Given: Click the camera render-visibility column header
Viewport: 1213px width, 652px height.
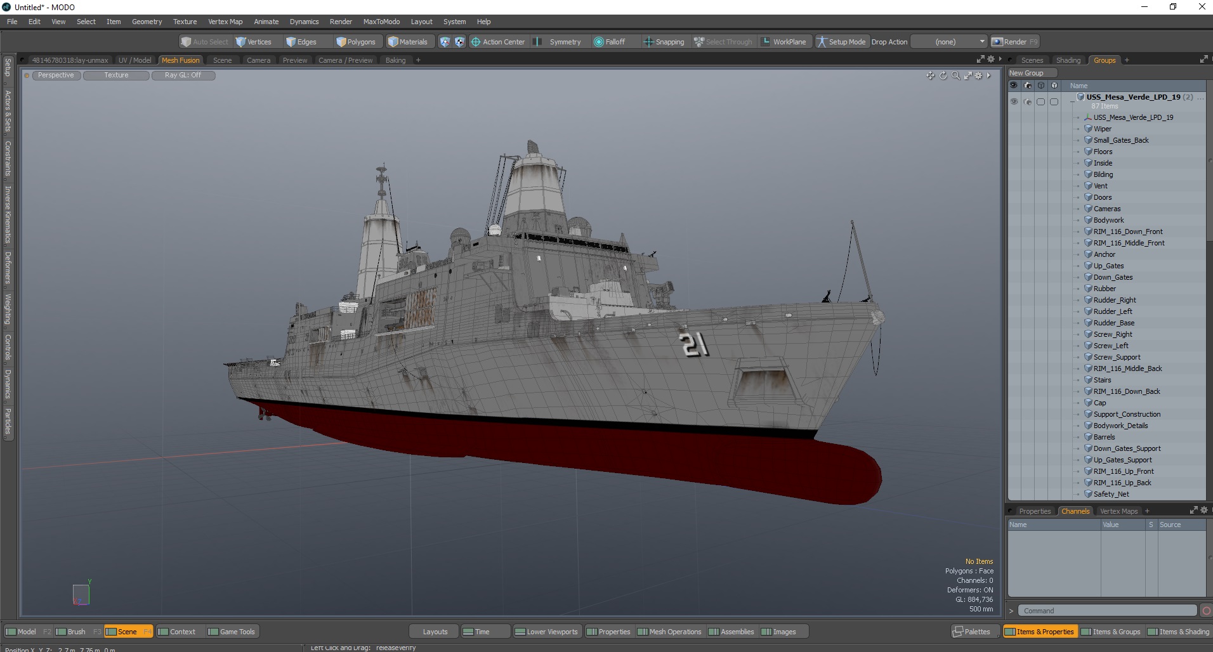Looking at the screenshot, I should pos(1027,86).
